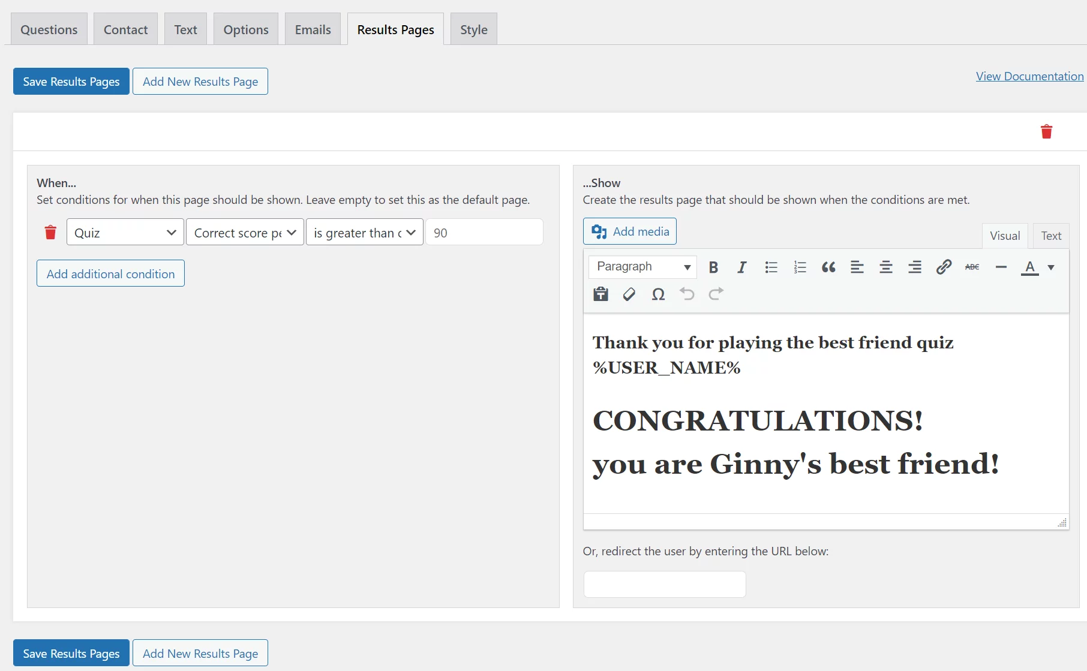Open the 'is greater than' operator dropdown
This screenshot has width=1087, height=671.
tap(365, 232)
